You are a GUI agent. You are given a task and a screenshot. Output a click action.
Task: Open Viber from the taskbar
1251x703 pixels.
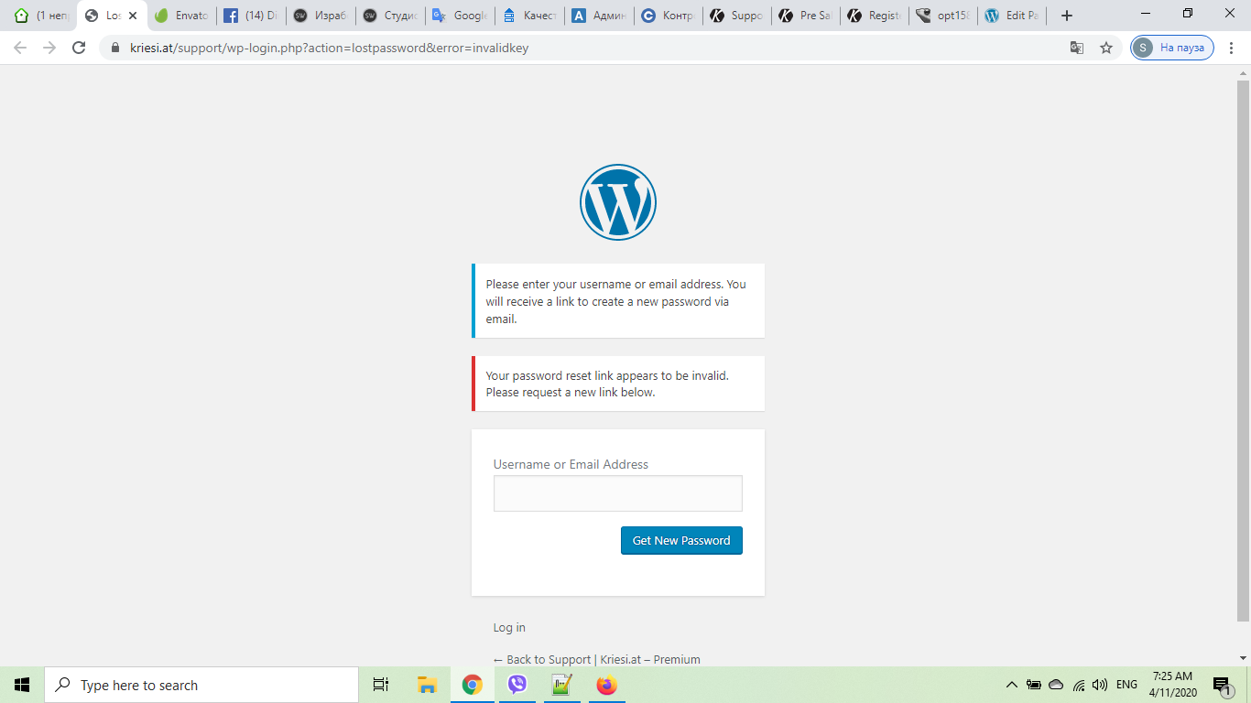point(517,685)
